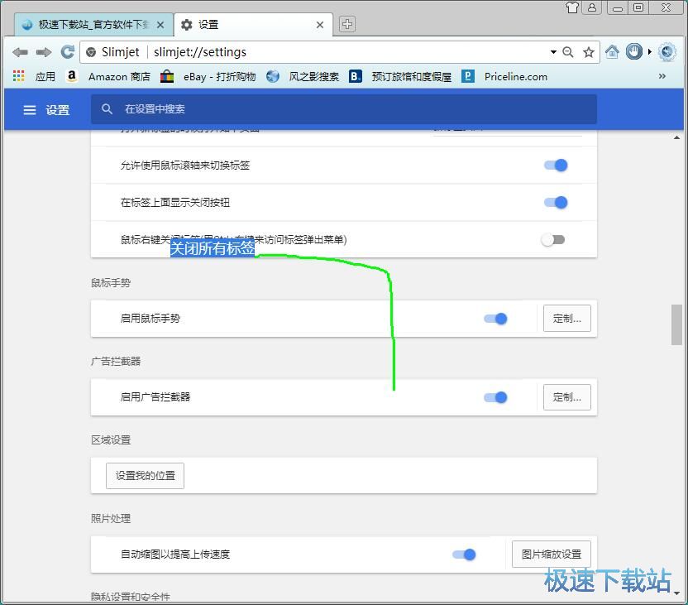Screen dimensions: 688x605
Task: Enable 鼠标右键关闭标签 switch
Action: 553,240
